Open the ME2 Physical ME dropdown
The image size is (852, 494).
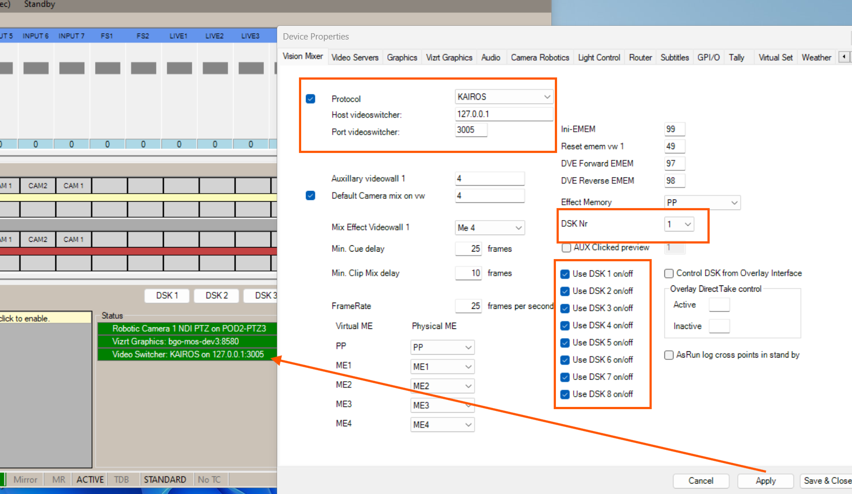pos(442,386)
